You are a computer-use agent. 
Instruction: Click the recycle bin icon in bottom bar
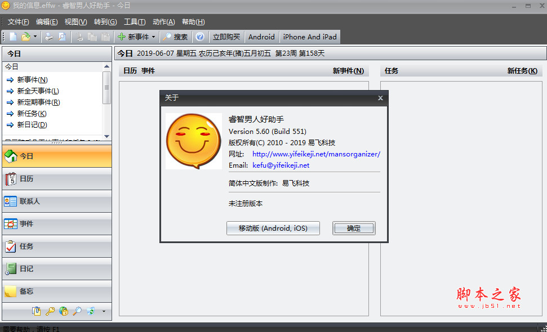pyautogui.click(x=91, y=311)
